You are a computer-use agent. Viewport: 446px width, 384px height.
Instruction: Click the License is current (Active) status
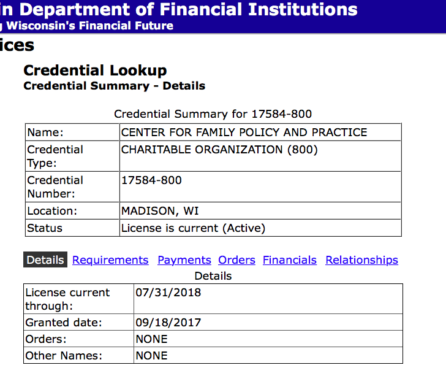193,228
